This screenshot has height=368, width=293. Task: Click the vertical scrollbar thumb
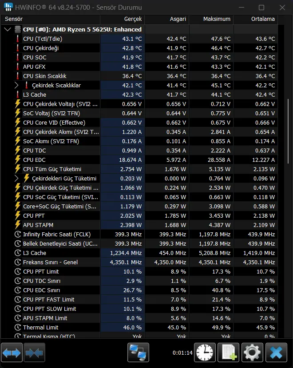pyautogui.click(x=288, y=131)
